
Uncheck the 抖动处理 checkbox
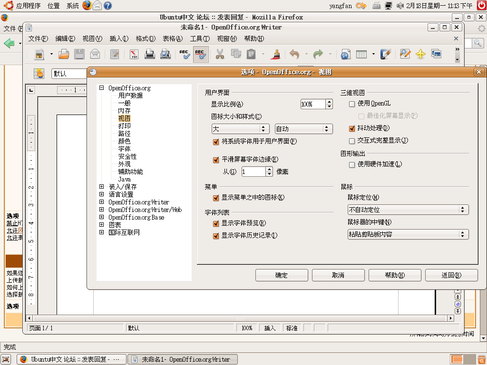[x=352, y=128]
